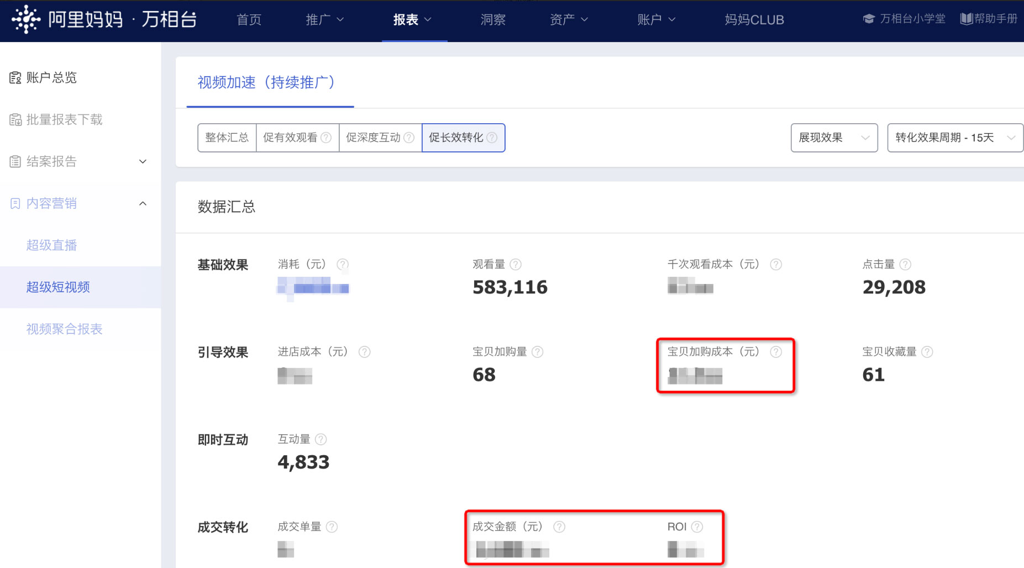This screenshot has height=568, width=1024.
Task: Click help icon beside 促有效观看
Action: 326,138
